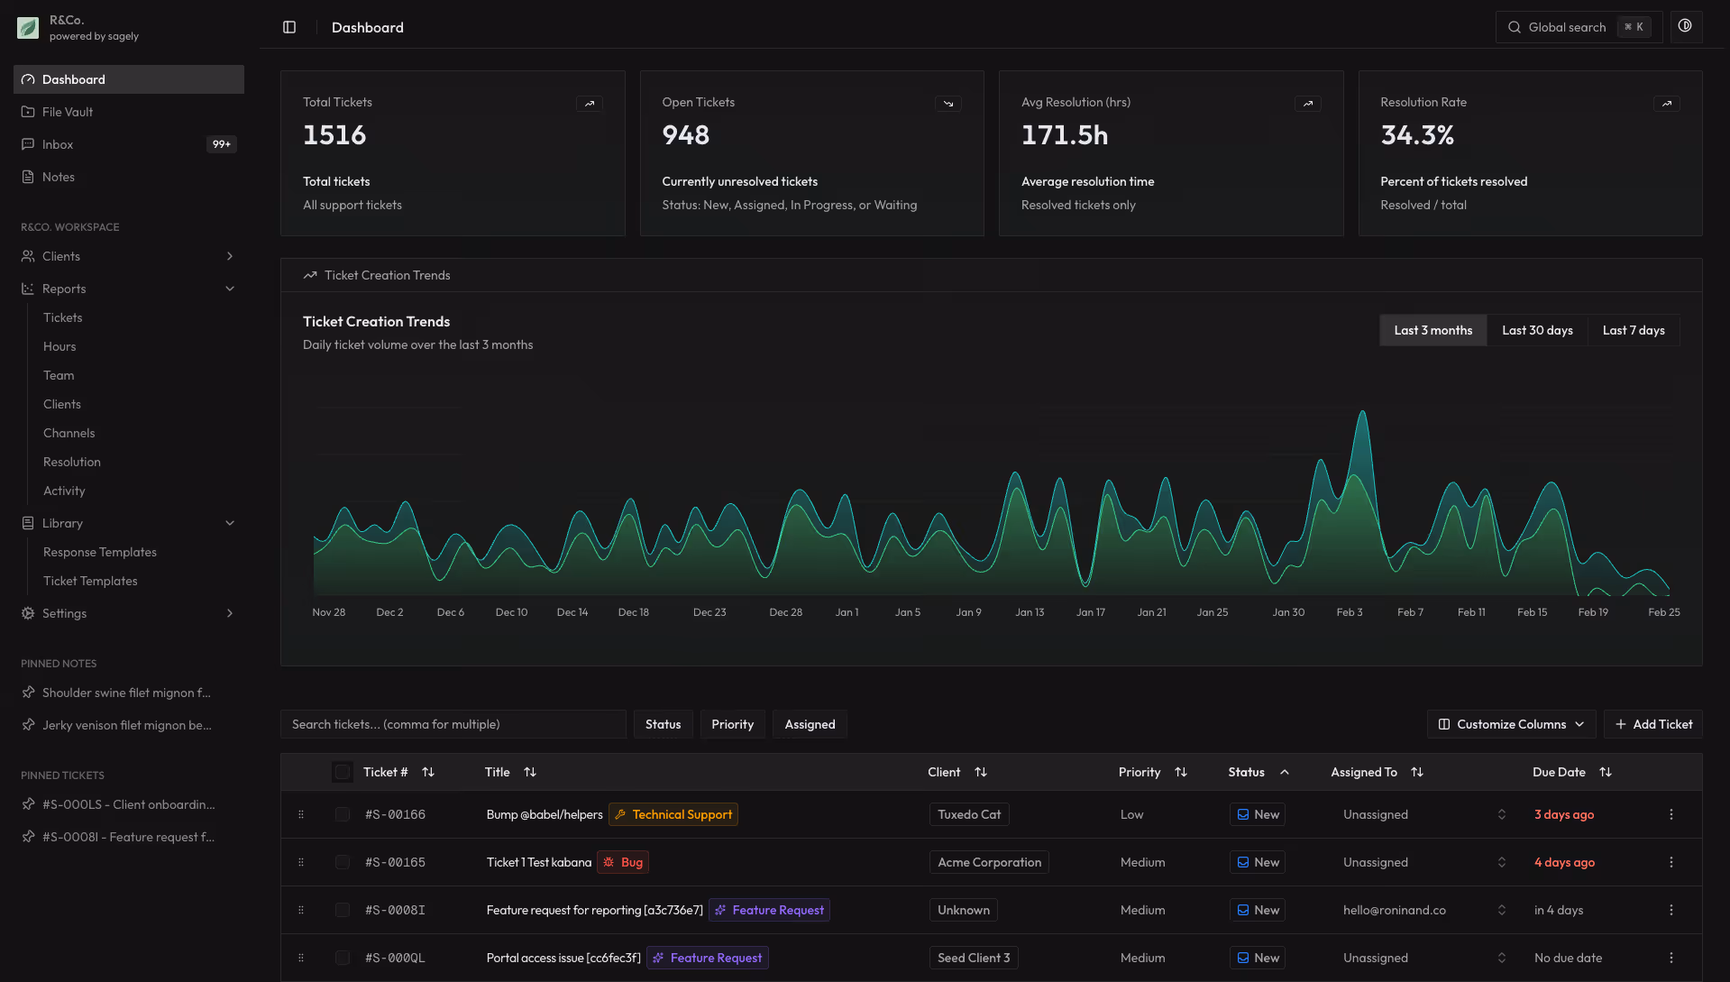Collapse the Reports section in the sidebar
Image resolution: width=1730 pixels, height=982 pixels.
click(x=230, y=289)
